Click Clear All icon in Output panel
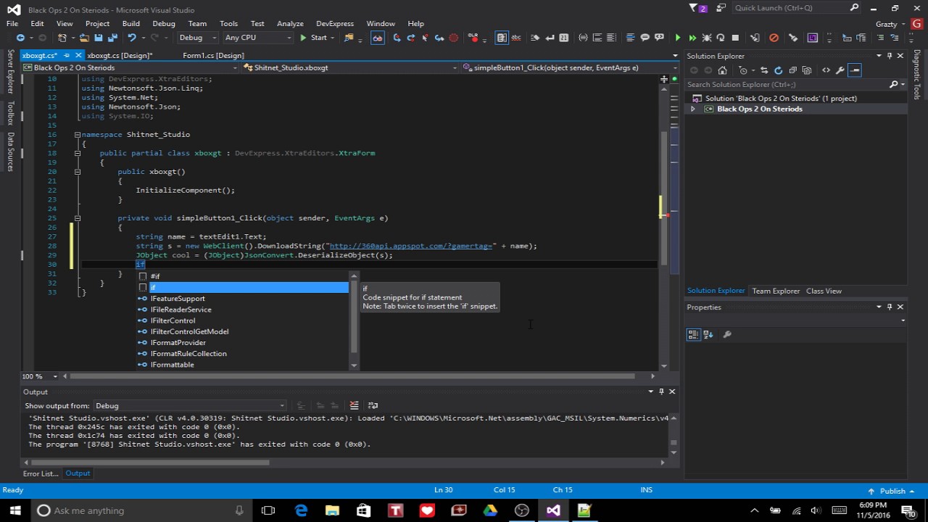Screen dimensions: 928x522 pos(354,405)
